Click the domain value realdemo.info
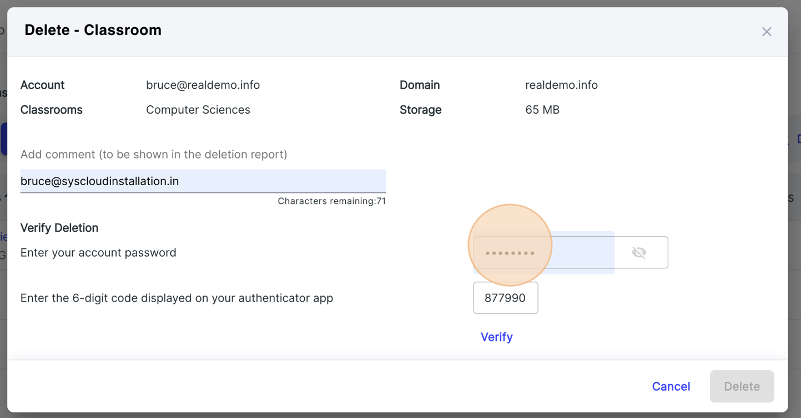Viewport: 801px width, 418px height. tap(561, 85)
